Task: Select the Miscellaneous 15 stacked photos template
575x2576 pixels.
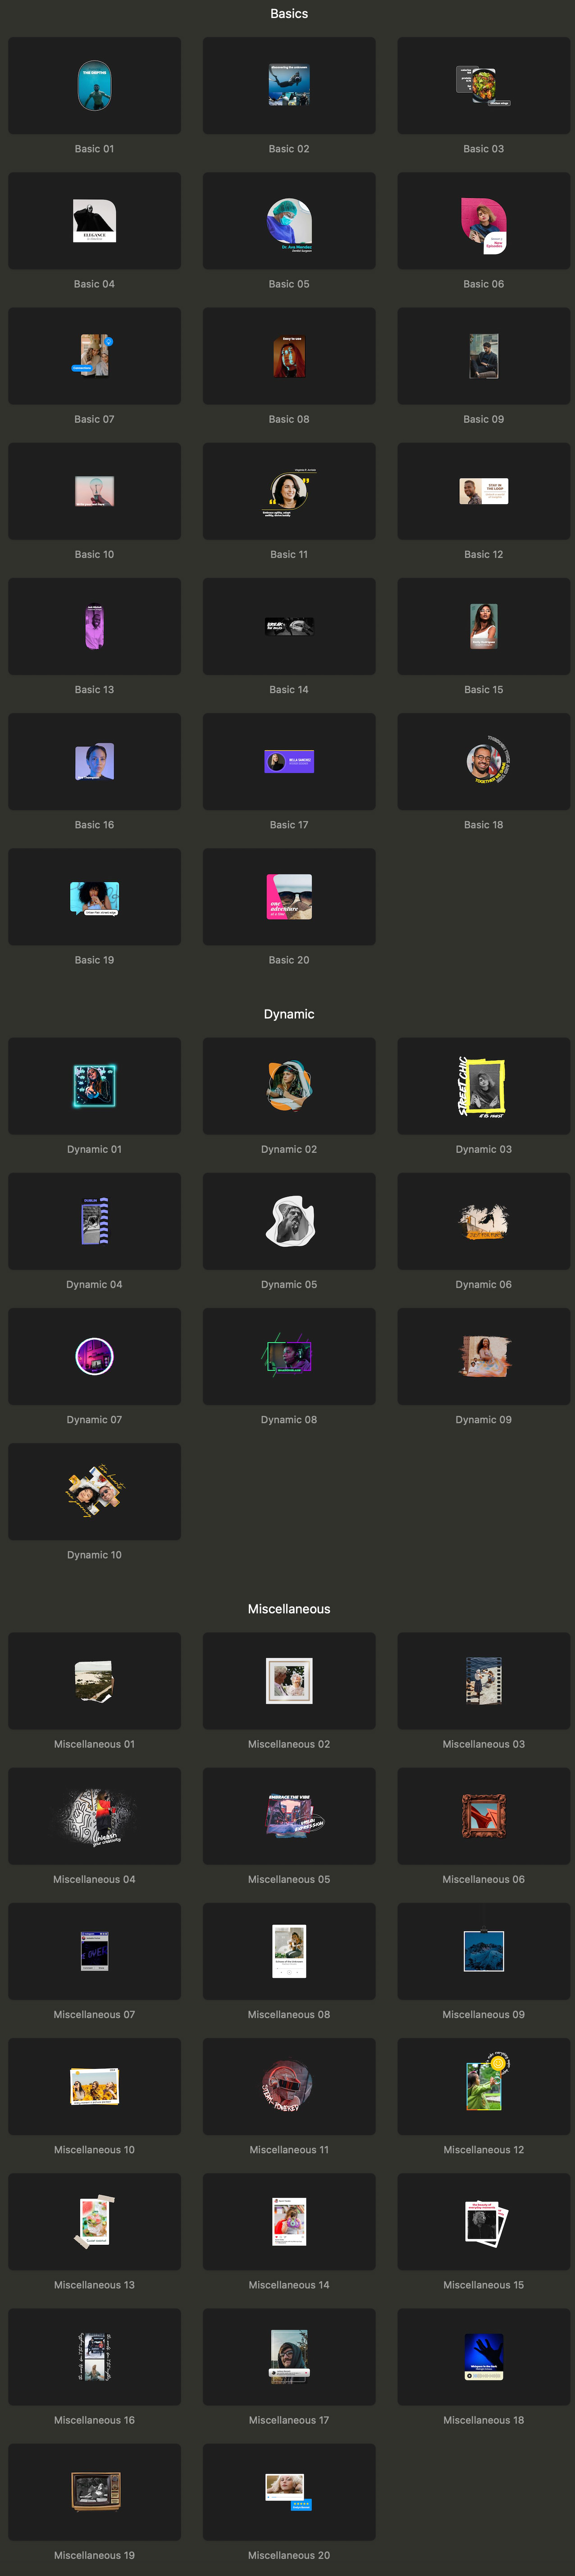Action: [484, 2221]
